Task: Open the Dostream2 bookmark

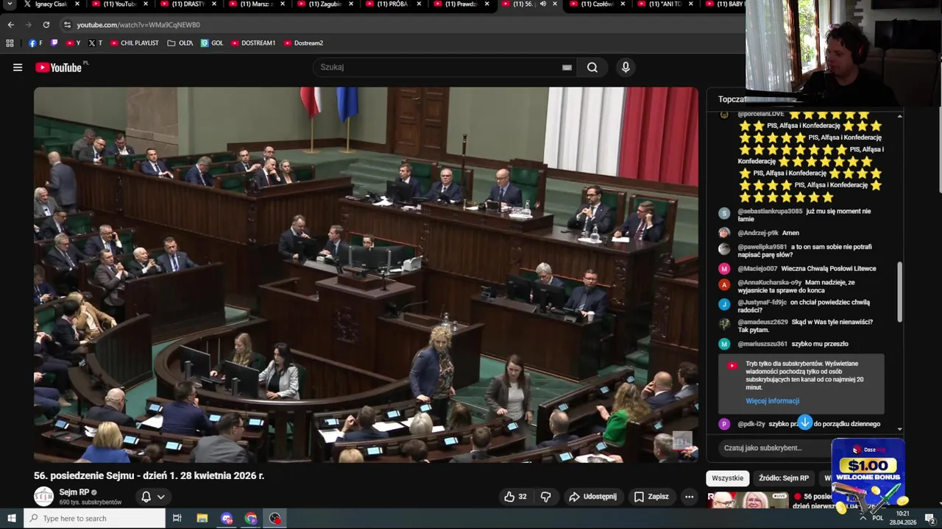Action: pyautogui.click(x=303, y=43)
